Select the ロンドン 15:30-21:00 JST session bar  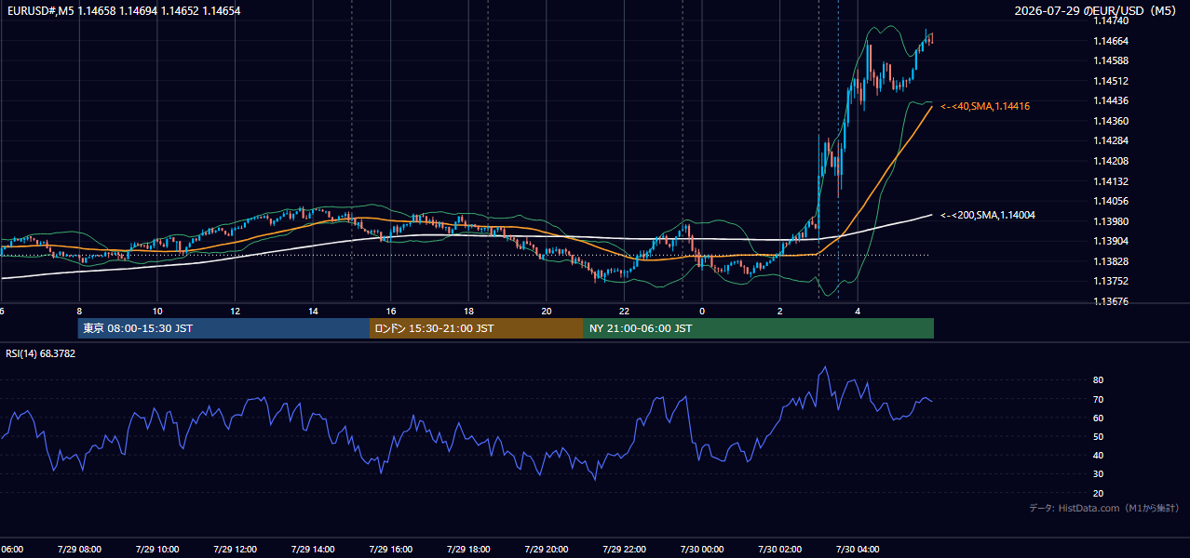(477, 328)
